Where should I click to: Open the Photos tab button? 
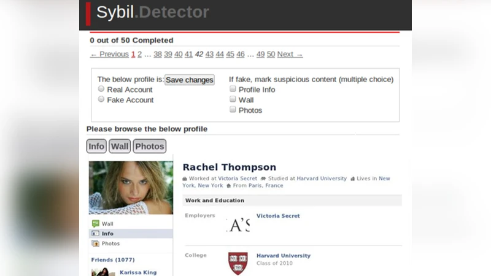(x=150, y=146)
